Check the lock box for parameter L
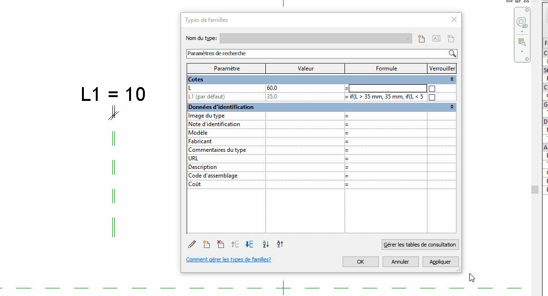This screenshot has height=296, width=548. [432, 89]
